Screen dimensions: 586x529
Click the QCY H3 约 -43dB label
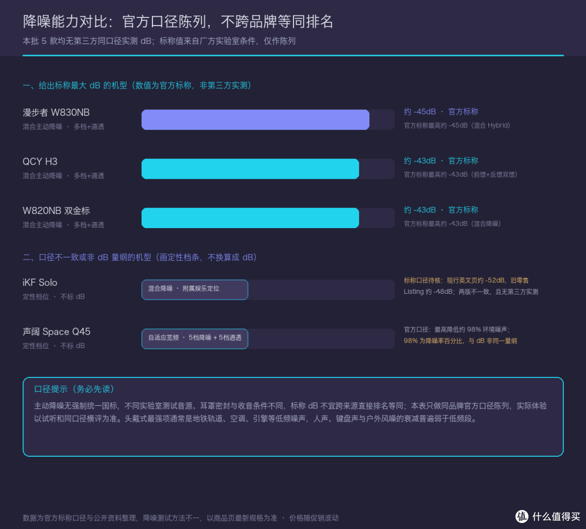pyautogui.click(x=441, y=161)
